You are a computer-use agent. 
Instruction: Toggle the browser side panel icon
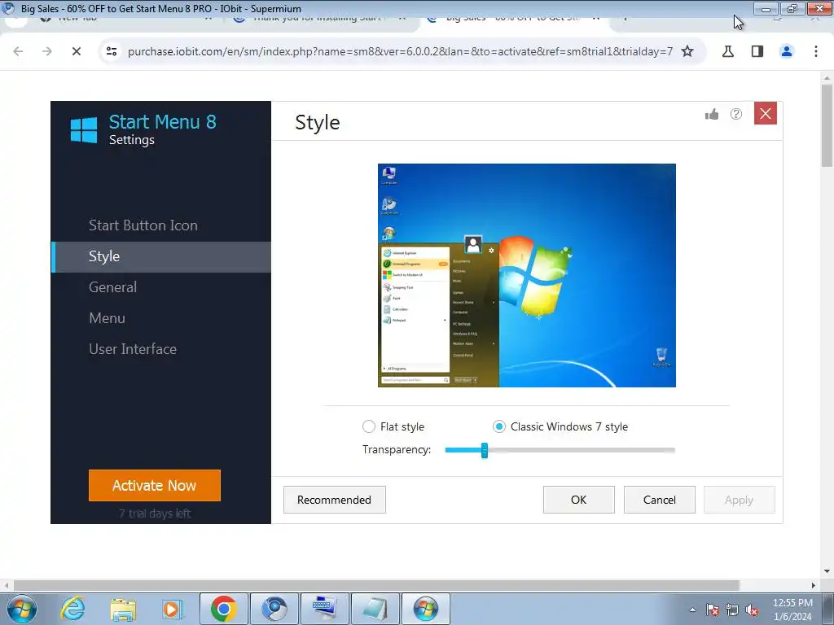[757, 51]
